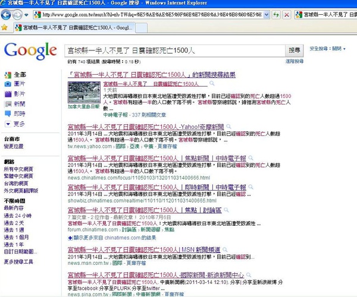Expand the 更多 more filters arrow

pyautogui.click(x=8, y=124)
